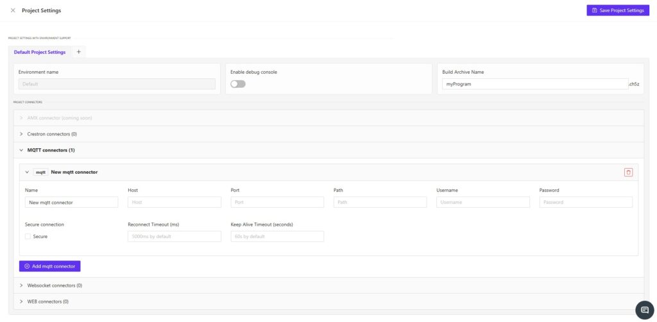Add a new environment tab with plus
Viewport: 657px width, 322px height.
pos(79,51)
